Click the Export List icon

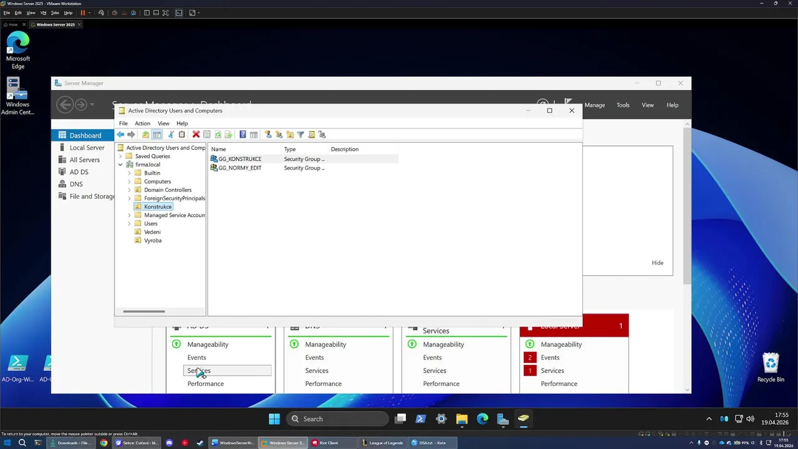pyautogui.click(x=228, y=135)
